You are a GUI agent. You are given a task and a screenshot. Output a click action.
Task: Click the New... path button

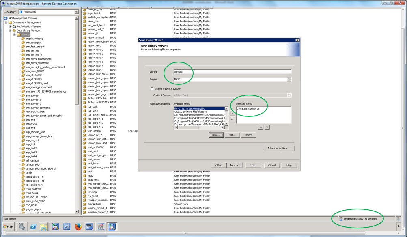216,135
